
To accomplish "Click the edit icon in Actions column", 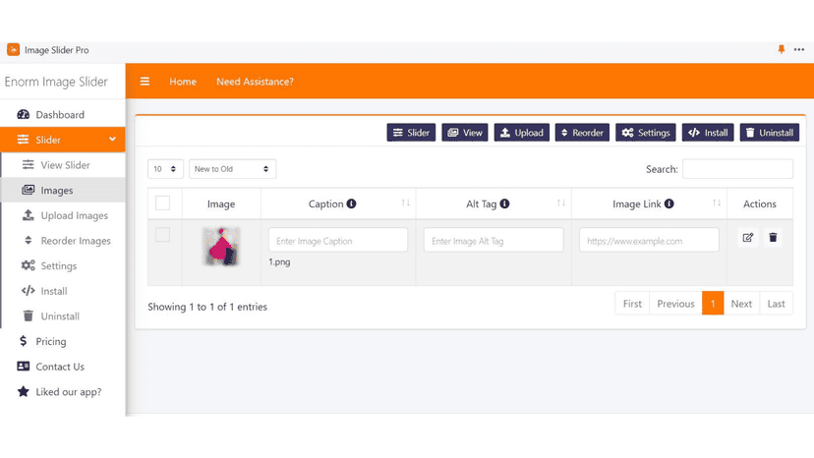I will (x=747, y=237).
